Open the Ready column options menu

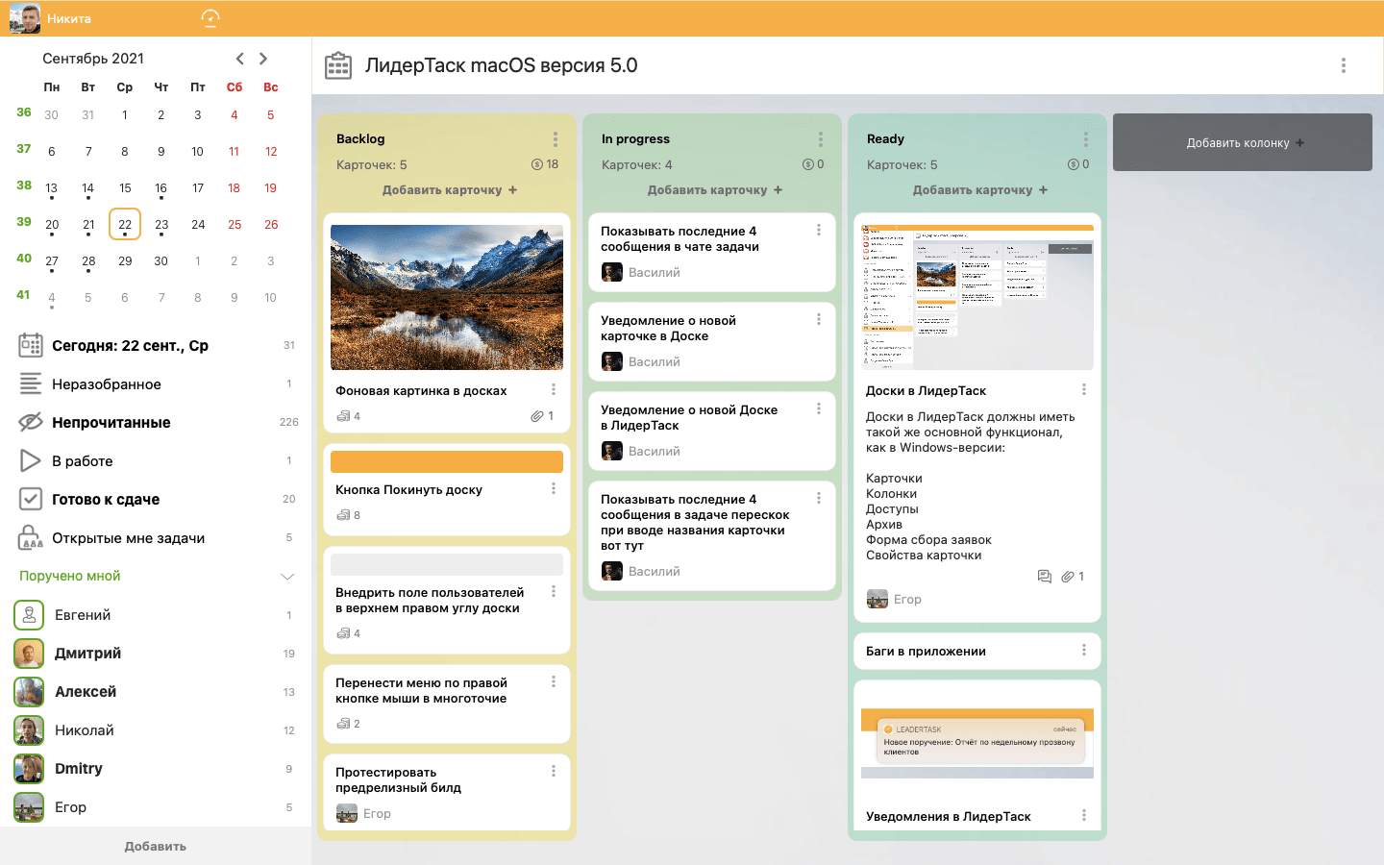pyautogui.click(x=1085, y=139)
